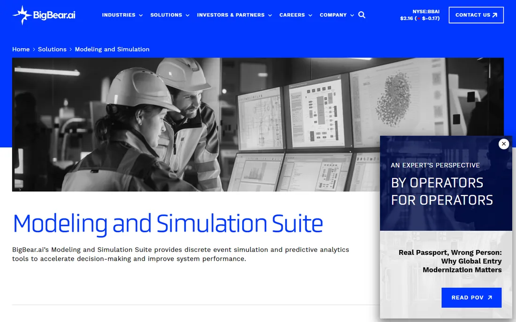This screenshot has height=322, width=516.
Task: Expand the Careers menu chevron
Action: click(311, 15)
